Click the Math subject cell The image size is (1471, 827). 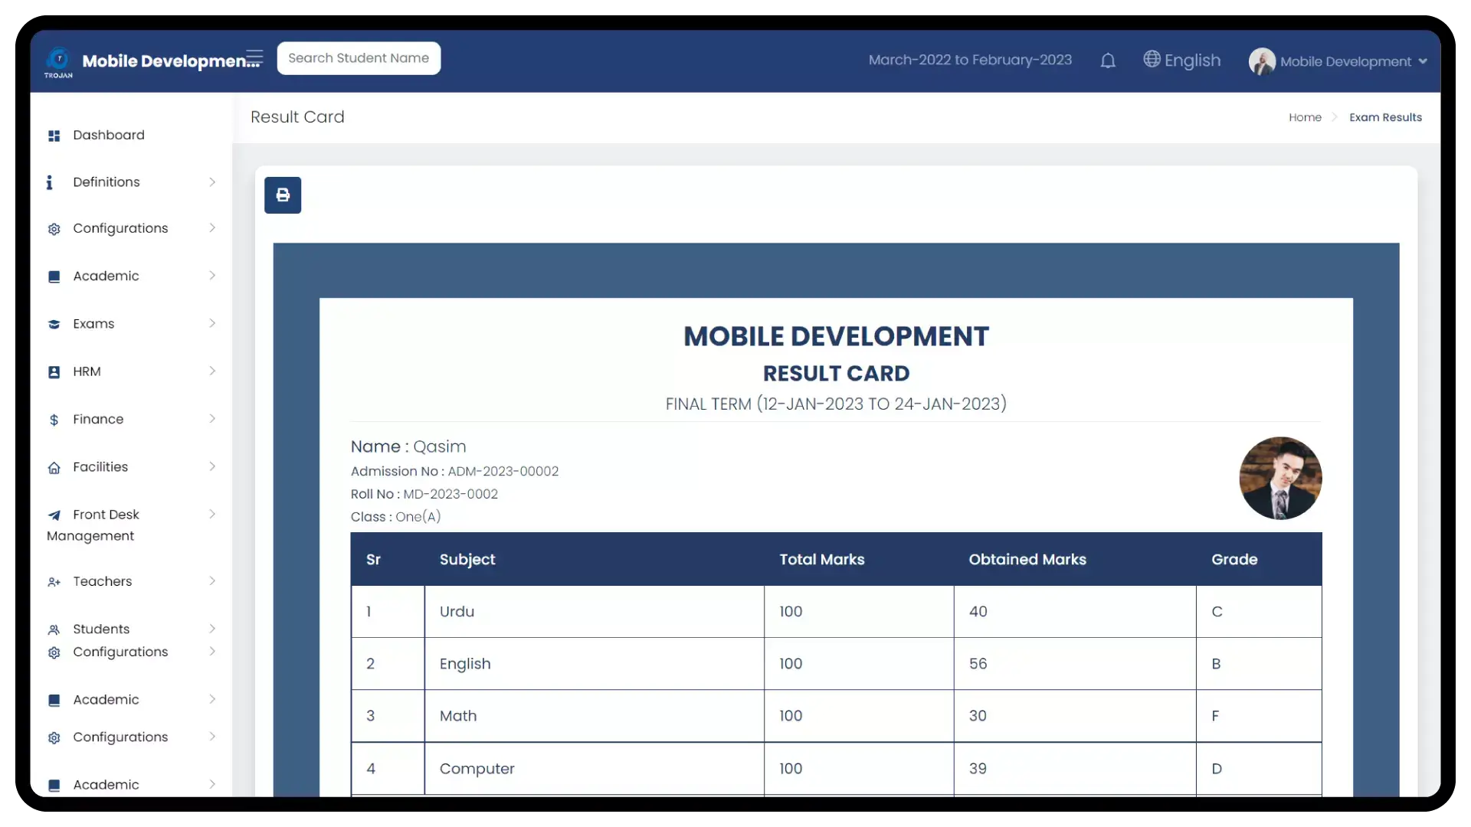[x=594, y=716]
